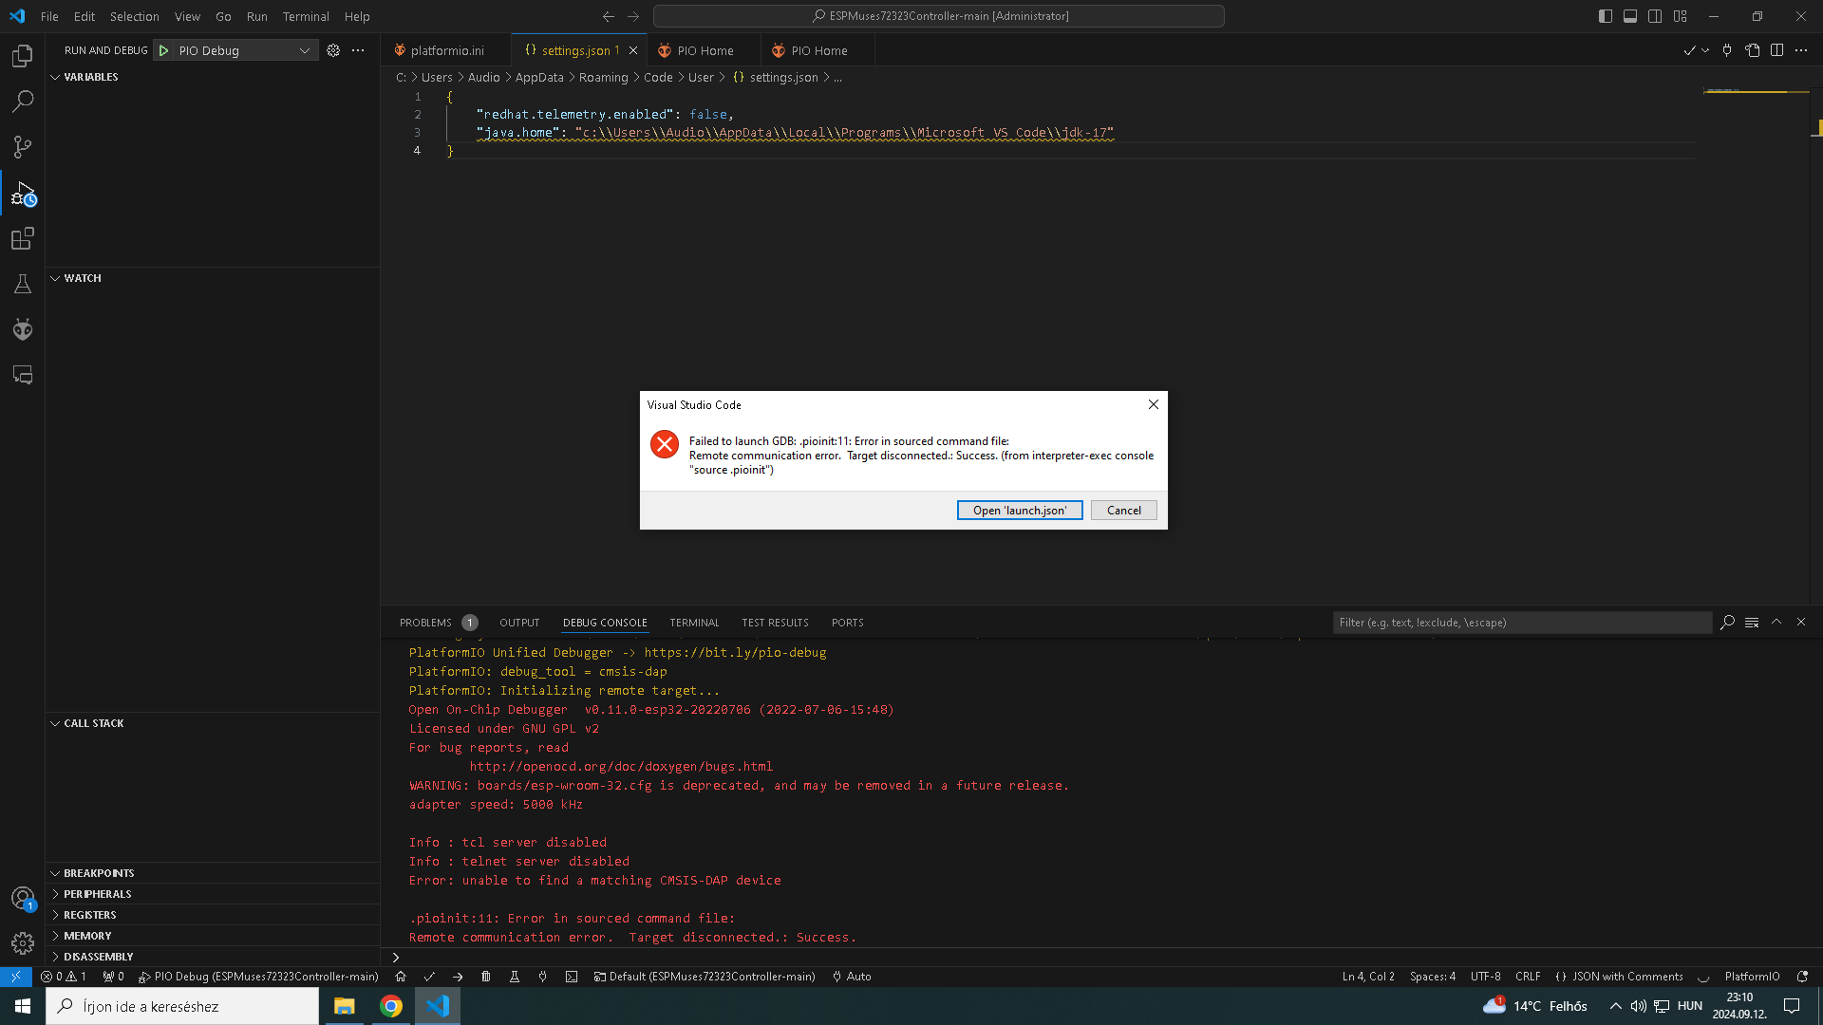Switch to the platformio.ini tab
Viewport: 1823px width, 1025px height.
[446, 50]
